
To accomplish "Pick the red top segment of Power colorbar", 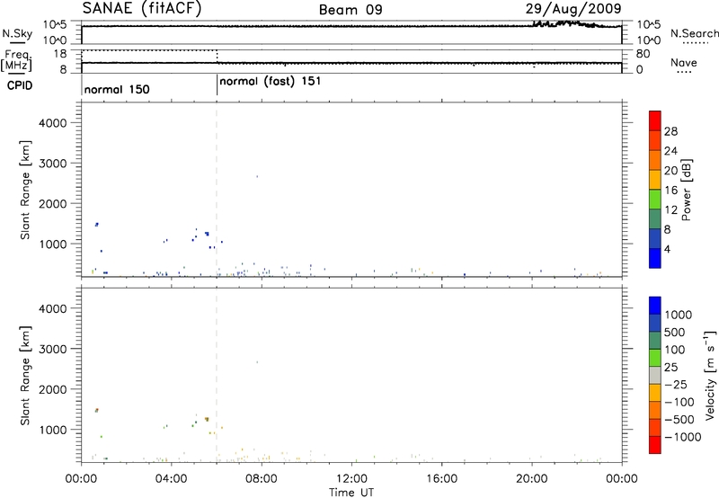I will [655, 121].
